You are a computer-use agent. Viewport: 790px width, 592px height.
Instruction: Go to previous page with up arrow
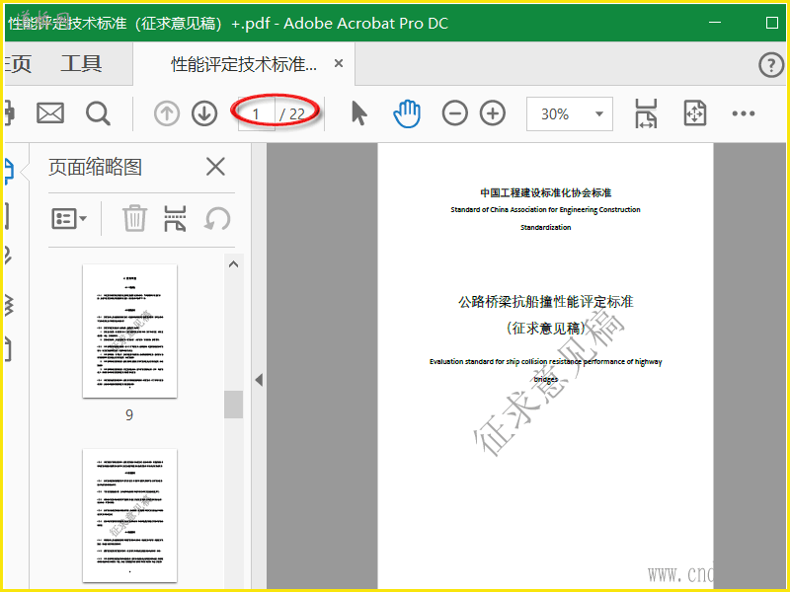coord(167,113)
